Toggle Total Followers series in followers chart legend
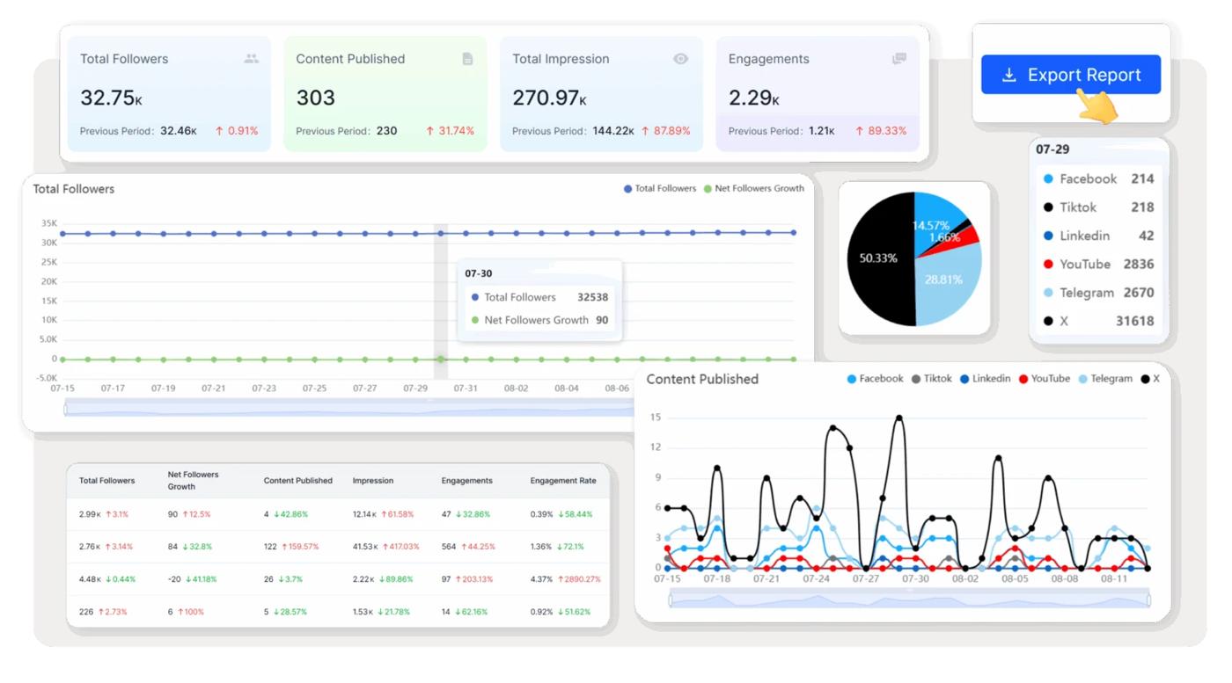 tap(660, 188)
